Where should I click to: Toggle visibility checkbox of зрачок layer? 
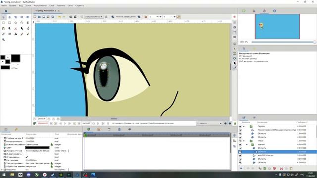(x=240, y=144)
